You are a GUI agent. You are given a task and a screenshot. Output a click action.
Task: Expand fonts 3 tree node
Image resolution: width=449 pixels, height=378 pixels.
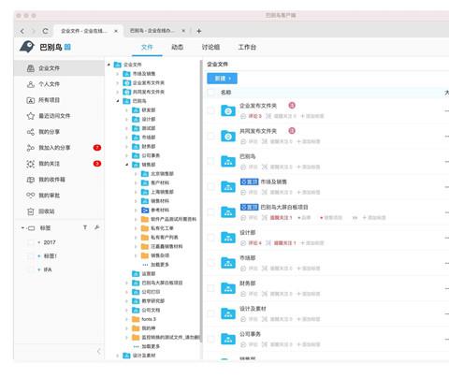pyautogui.click(x=126, y=319)
